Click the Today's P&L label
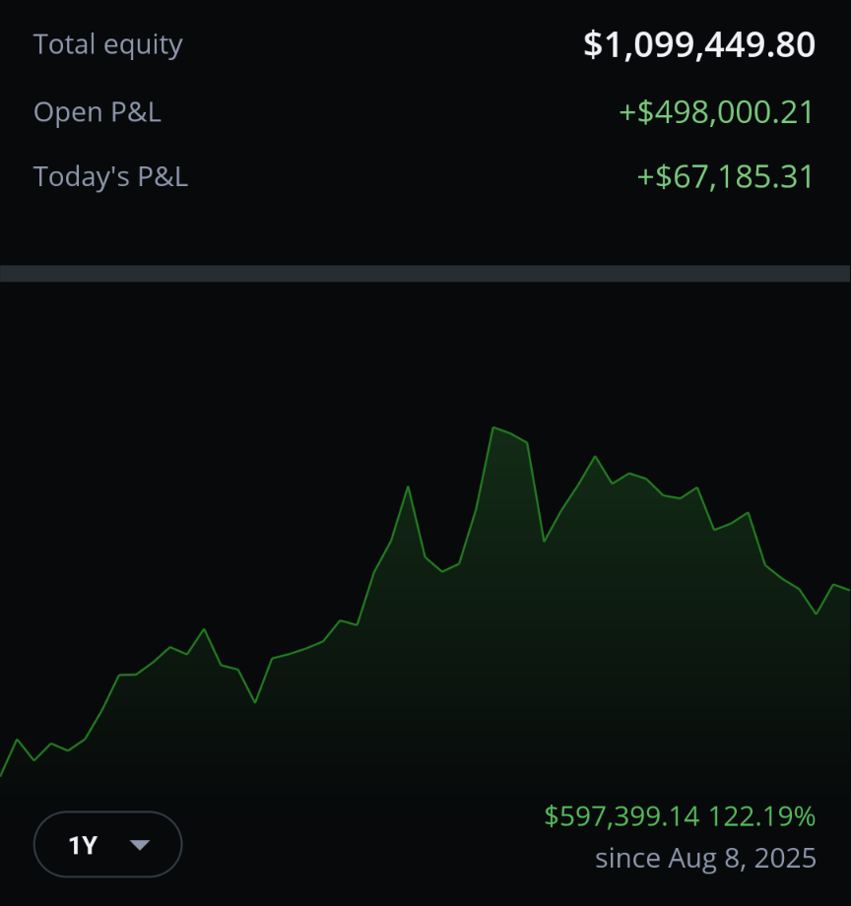This screenshot has height=906, width=851. click(x=111, y=176)
